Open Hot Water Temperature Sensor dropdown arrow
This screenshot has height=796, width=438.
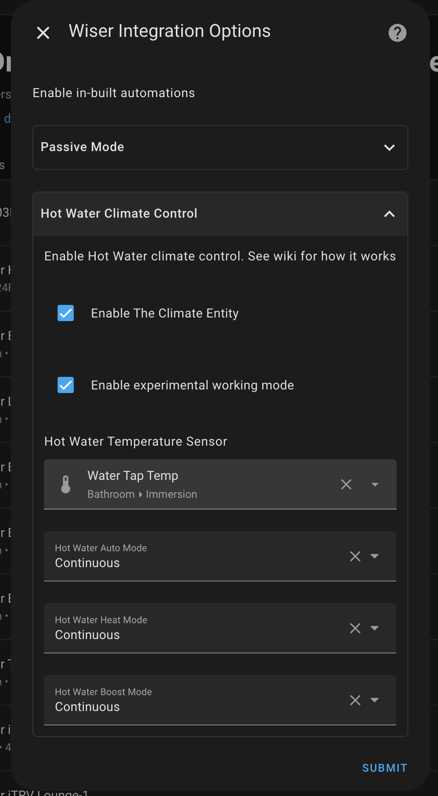click(375, 484)
